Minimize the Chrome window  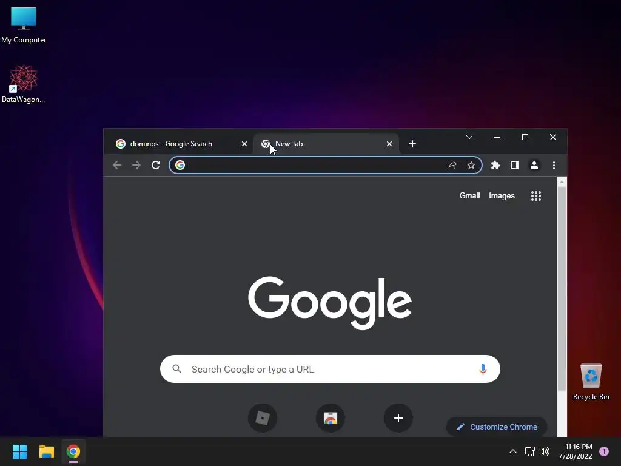tap(497, 137)
